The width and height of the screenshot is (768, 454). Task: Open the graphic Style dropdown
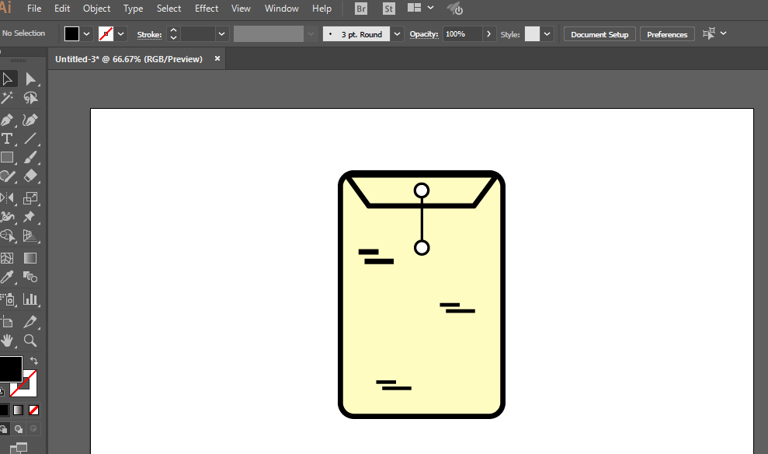tap(547, 34)
